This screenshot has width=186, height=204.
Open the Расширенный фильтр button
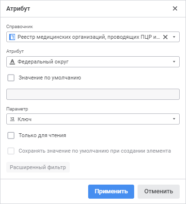point(38,167)
